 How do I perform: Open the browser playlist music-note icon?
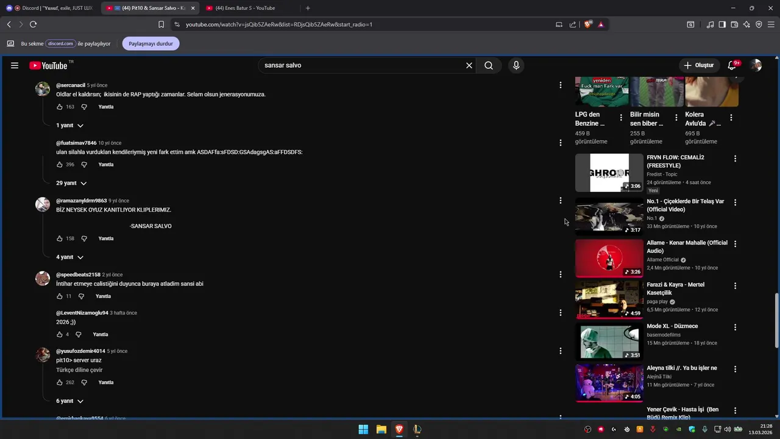click(x=710, y=24)
